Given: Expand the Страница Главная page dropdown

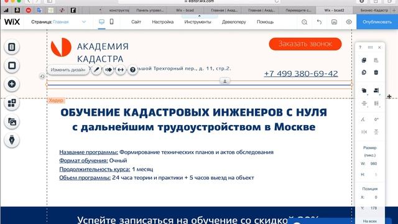Looking at the screenshot, I should pyautogui.click(x=84, y=22).
